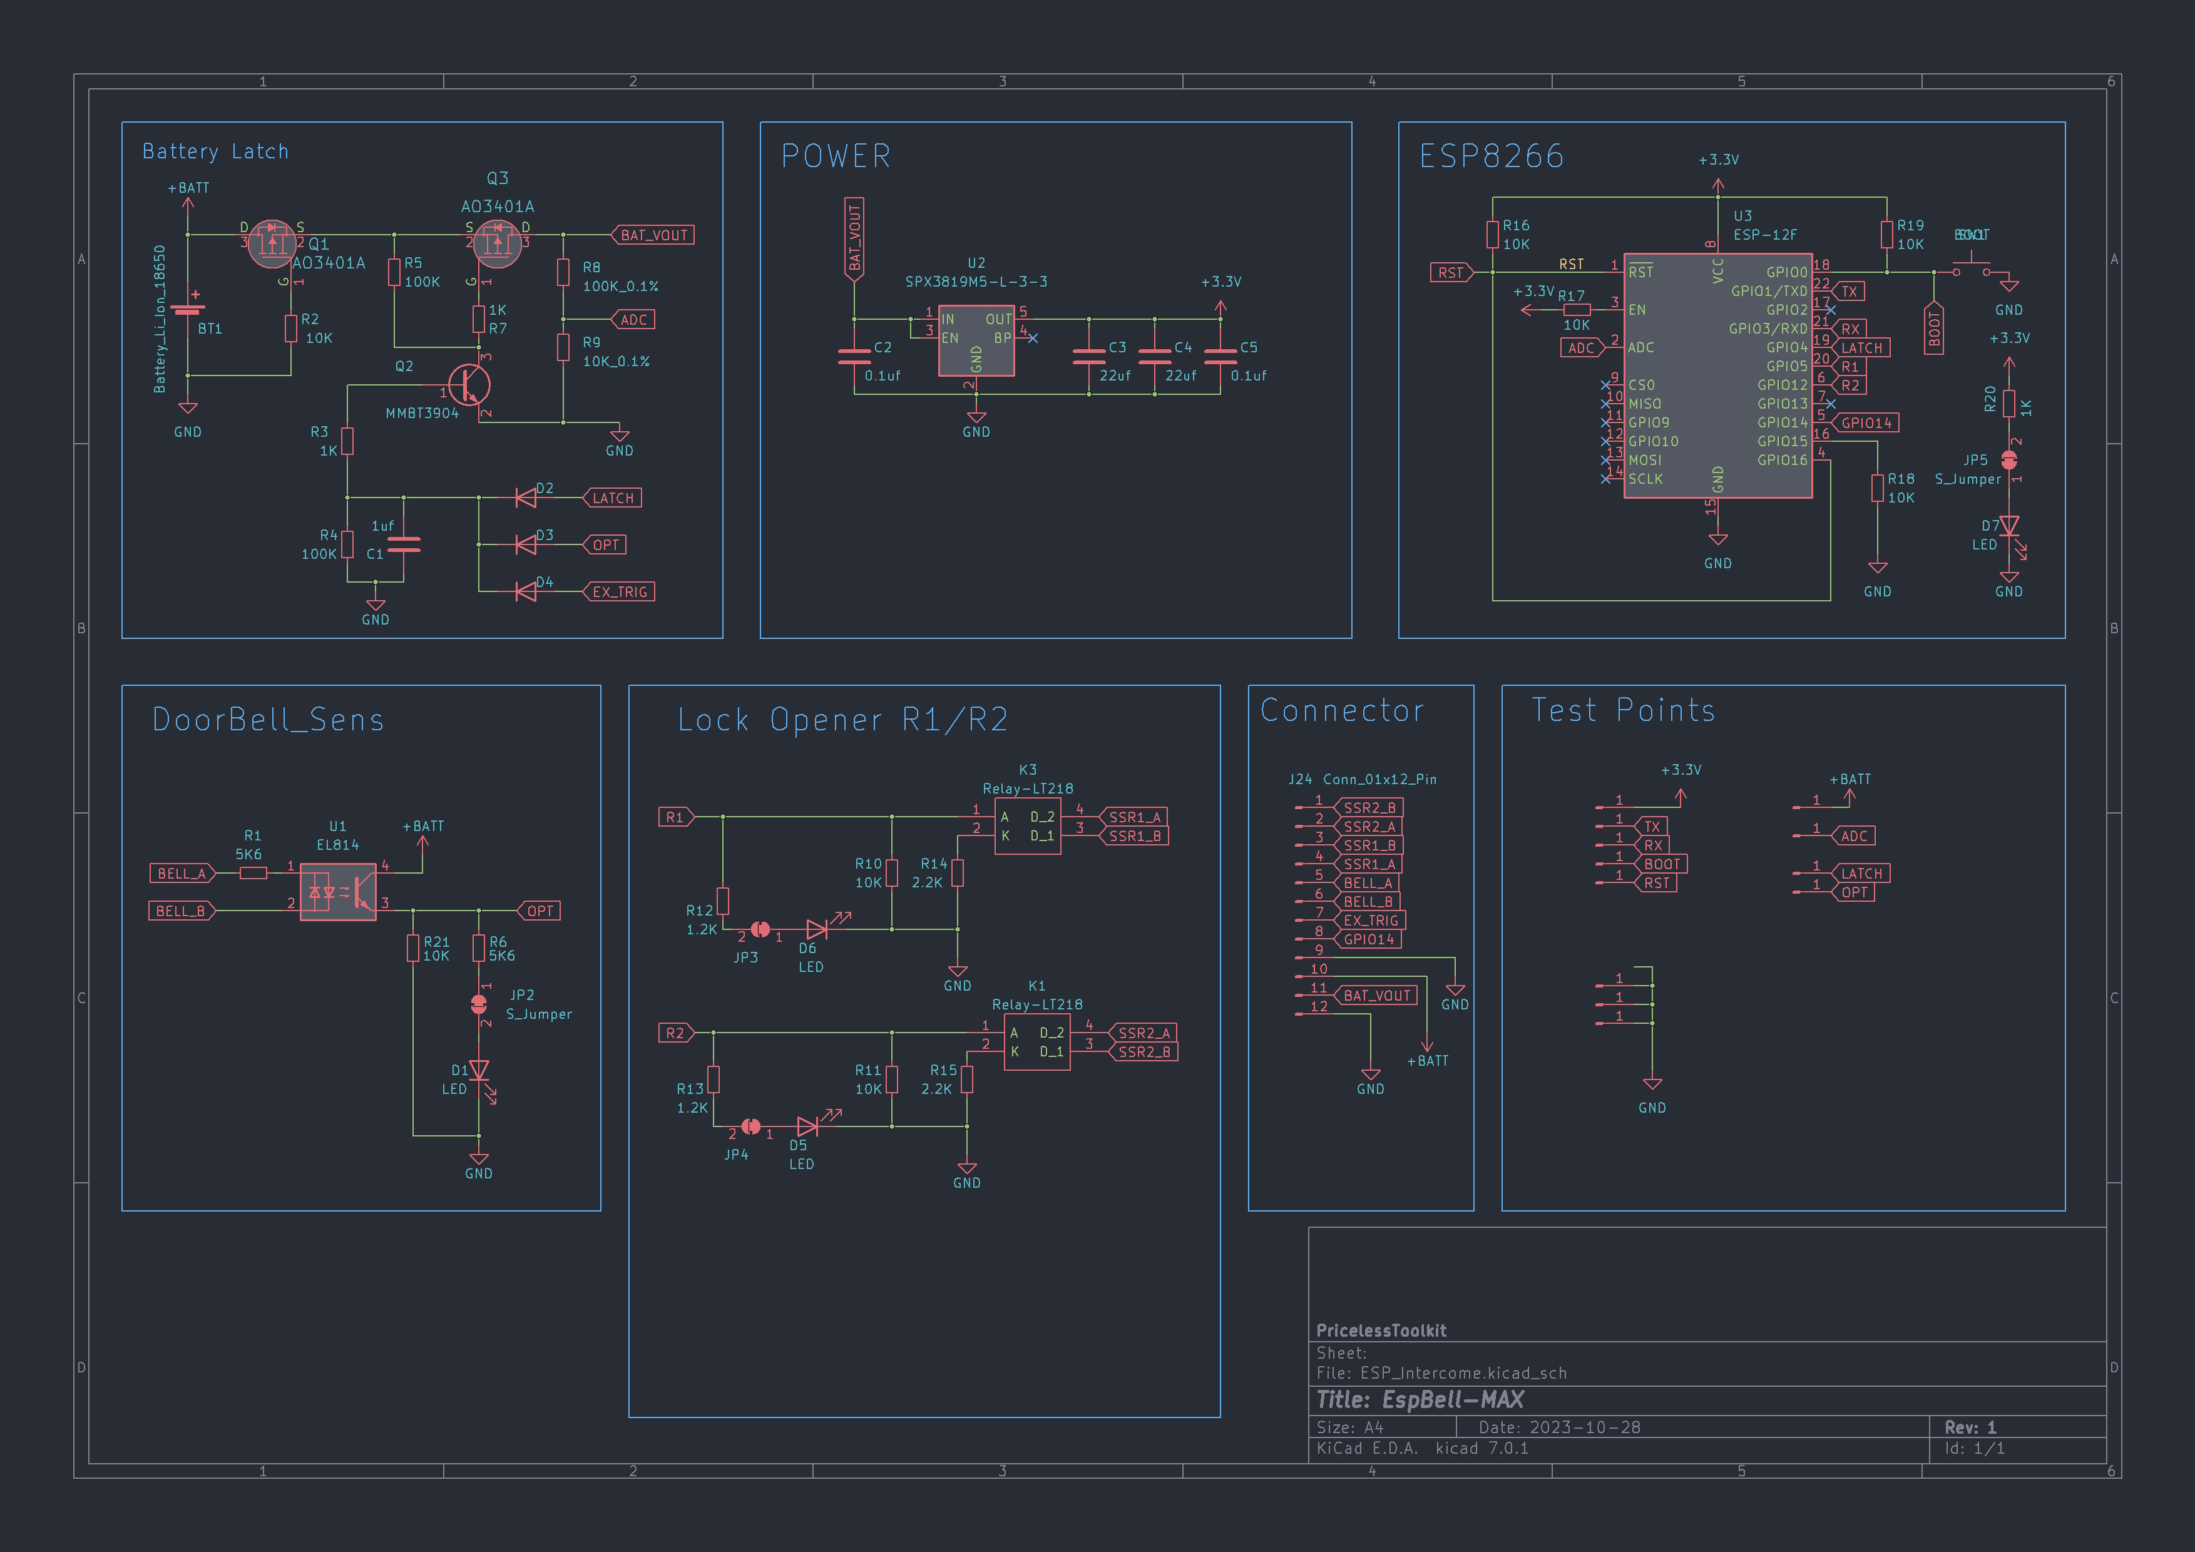Image resolution: width=2195 pixels, height=1552 pixels.
Task: Select the BELL_A input label
Action: click(x=182, y=874)
